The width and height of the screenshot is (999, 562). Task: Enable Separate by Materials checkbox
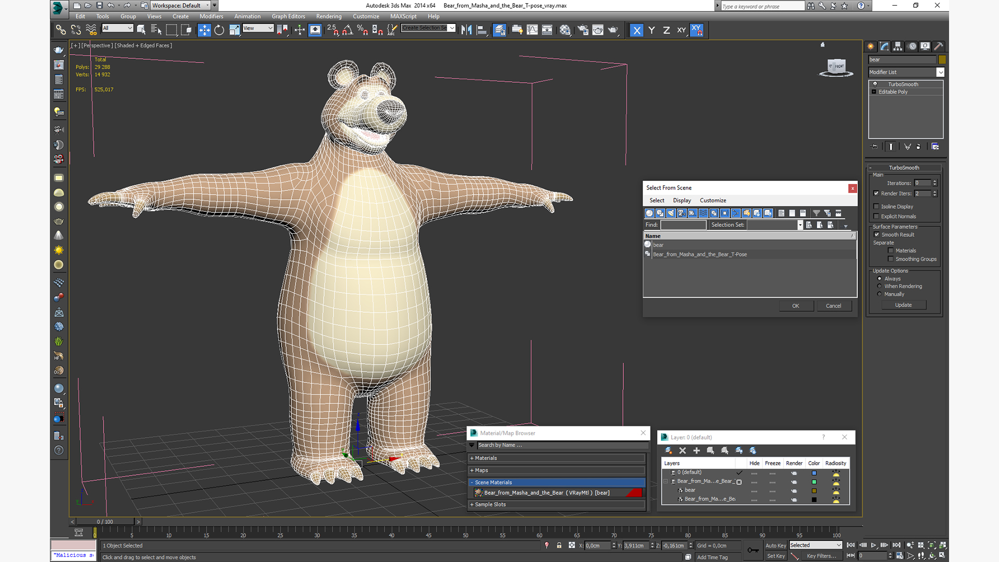tap(891, 251)
